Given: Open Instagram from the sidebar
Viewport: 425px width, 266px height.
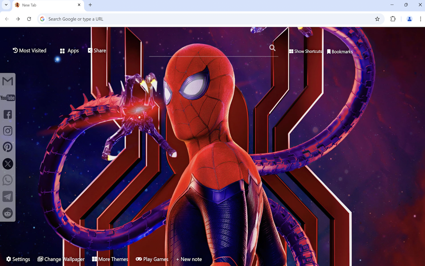Looking at the screenshot, I should (7, 130).
